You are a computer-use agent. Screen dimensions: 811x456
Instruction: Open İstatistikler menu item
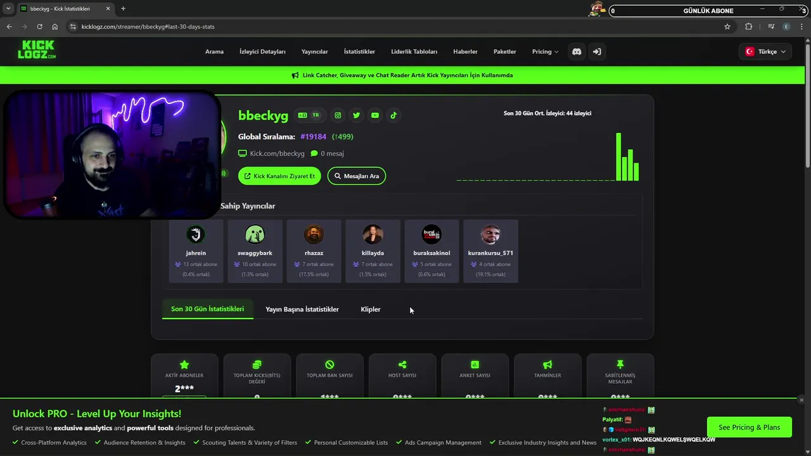(359, 51)
